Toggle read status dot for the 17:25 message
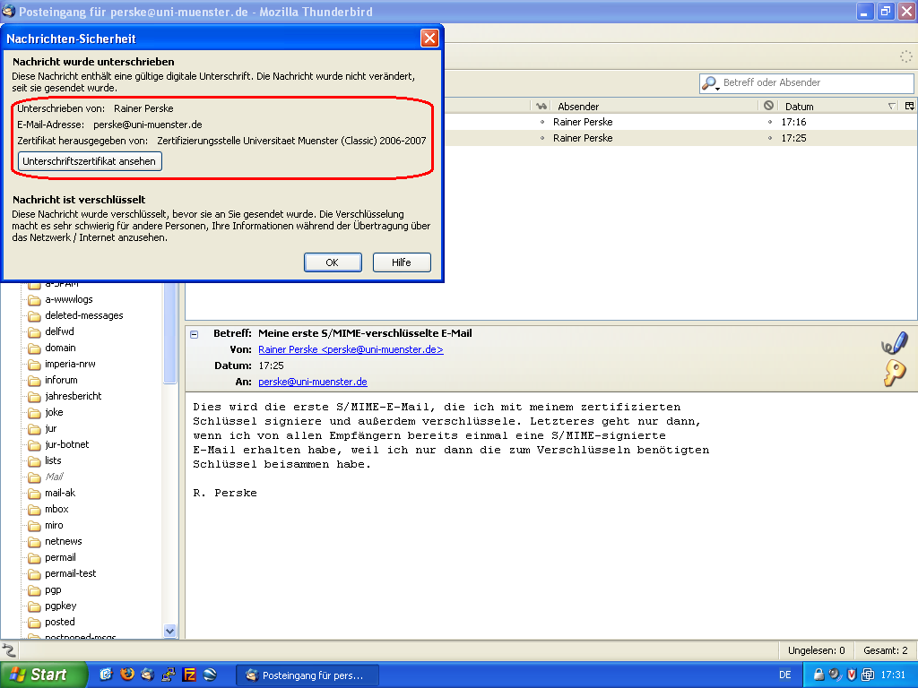 pyautogui.click(x=541, y=138)
